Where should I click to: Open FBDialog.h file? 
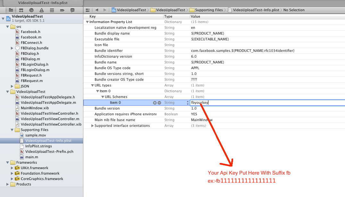(x=30, y=53)
